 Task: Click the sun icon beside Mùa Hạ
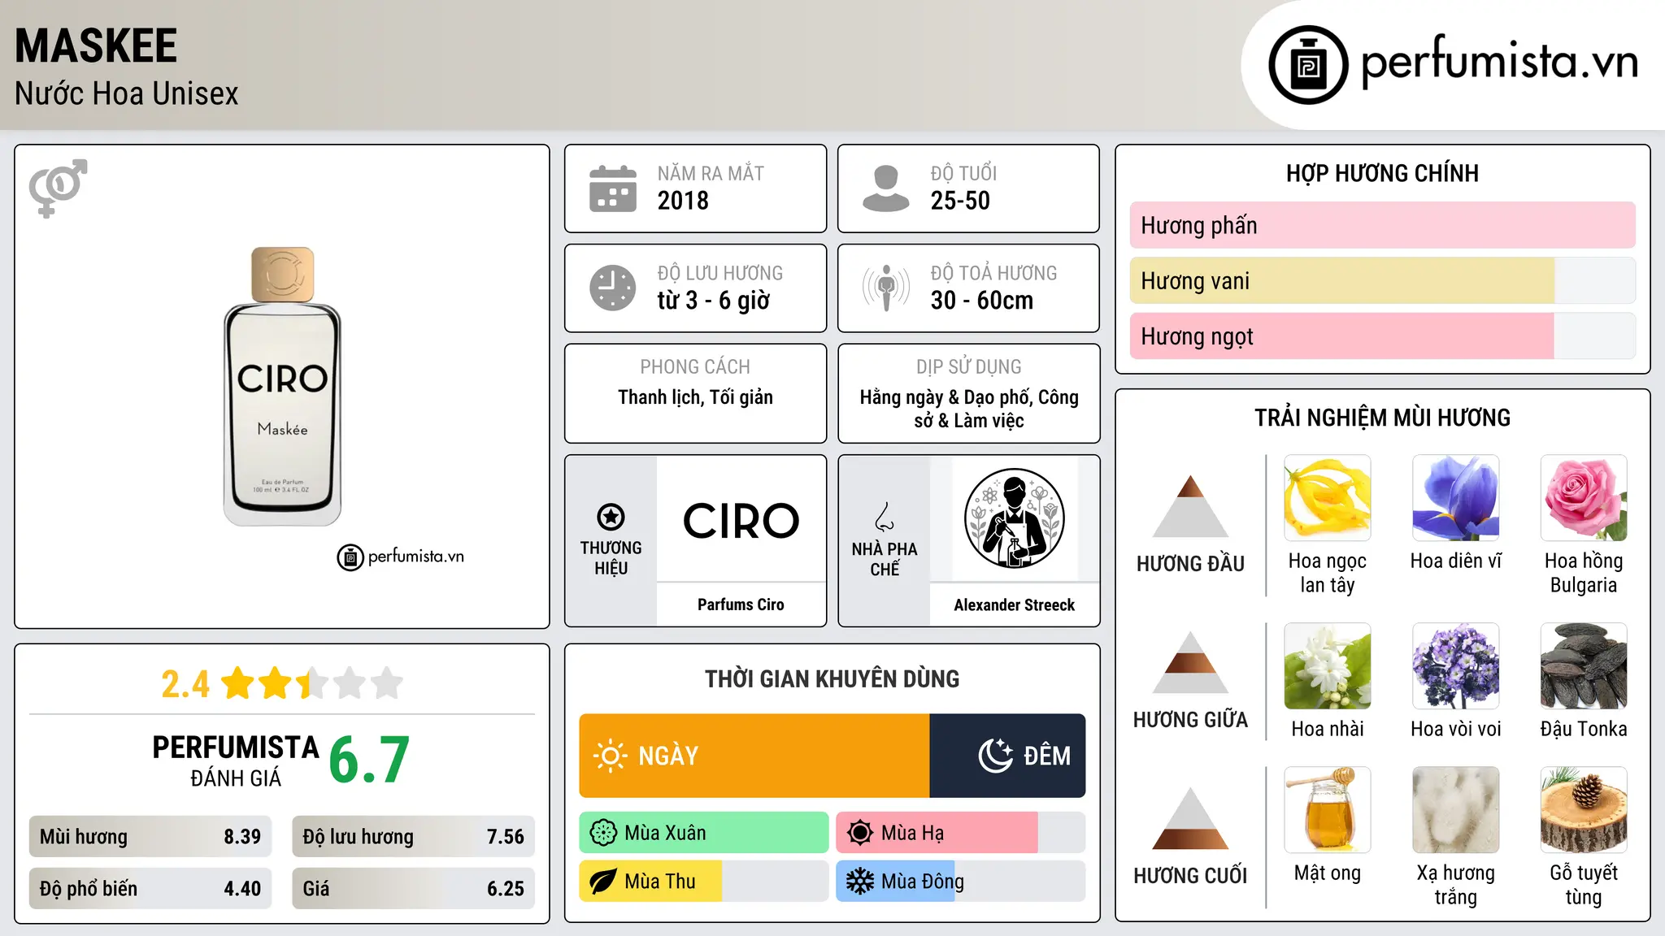pyautogui.click(x=860, y=833)
